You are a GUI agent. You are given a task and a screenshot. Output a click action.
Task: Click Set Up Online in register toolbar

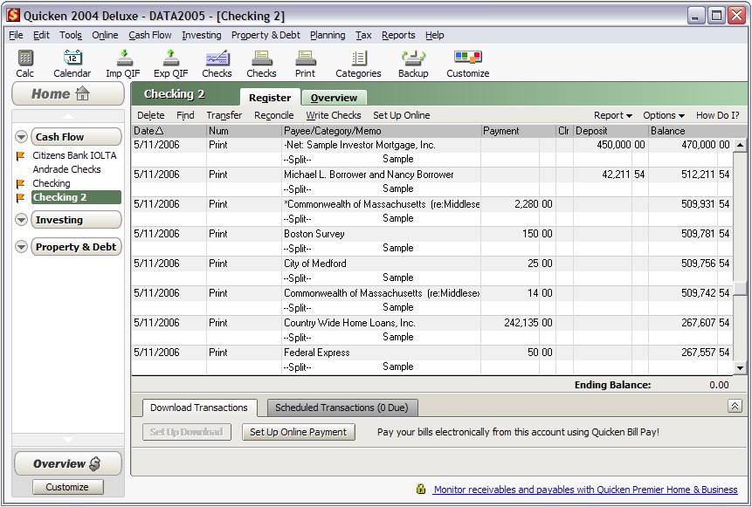pos(402,115)
